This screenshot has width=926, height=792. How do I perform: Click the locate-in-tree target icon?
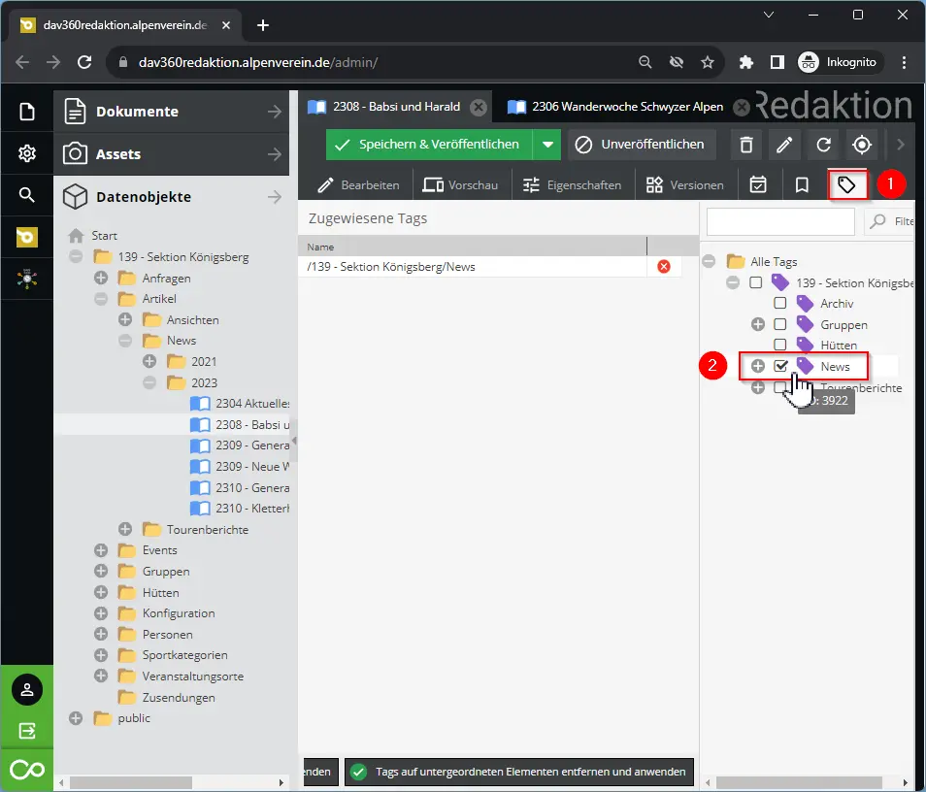pyautogui.click(x=862, y=145)
